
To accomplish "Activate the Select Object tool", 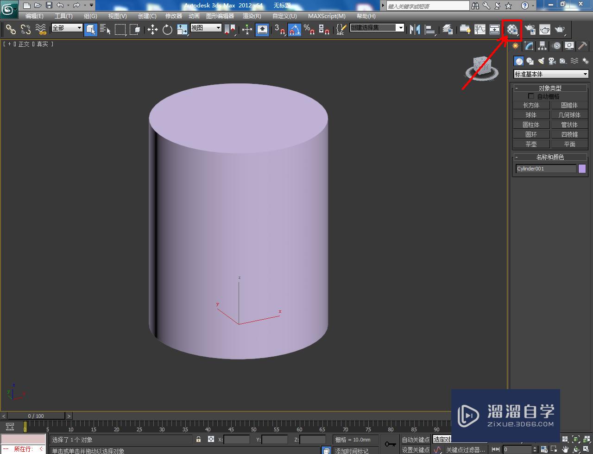I will click(x=91, y=30).
